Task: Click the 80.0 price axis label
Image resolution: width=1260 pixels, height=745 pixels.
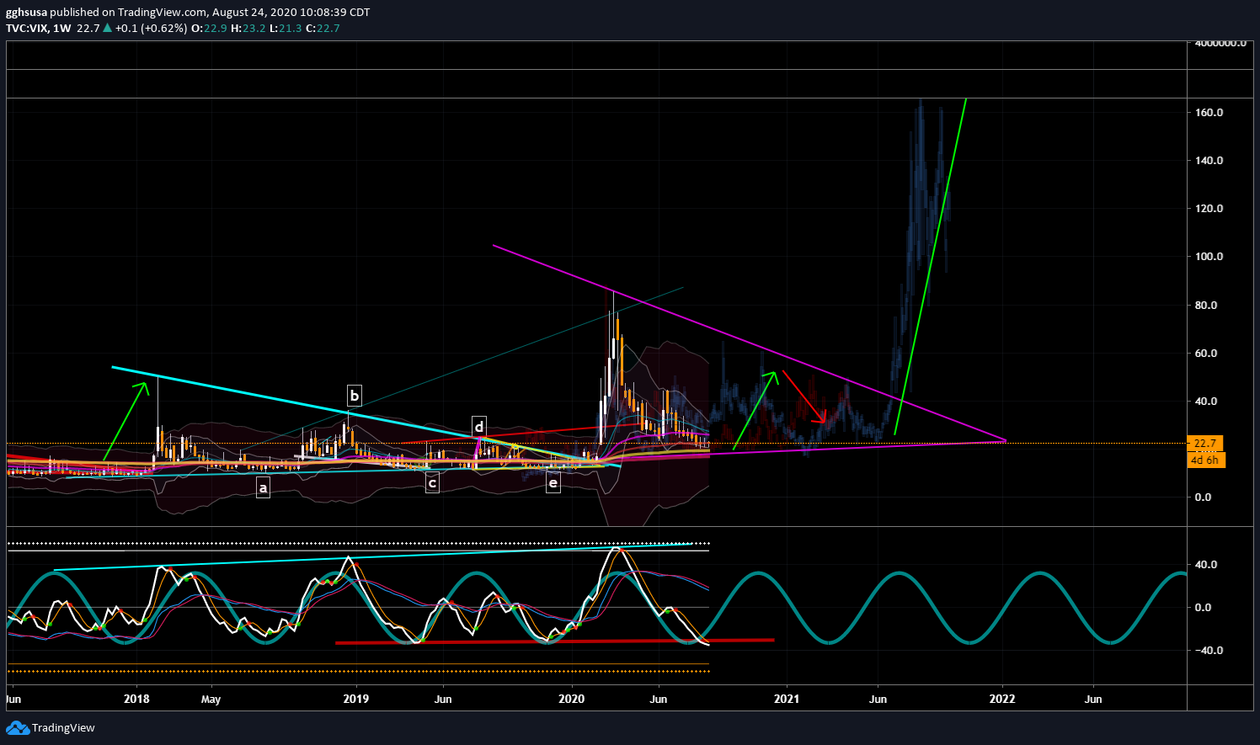Action: pos(1206,305)
